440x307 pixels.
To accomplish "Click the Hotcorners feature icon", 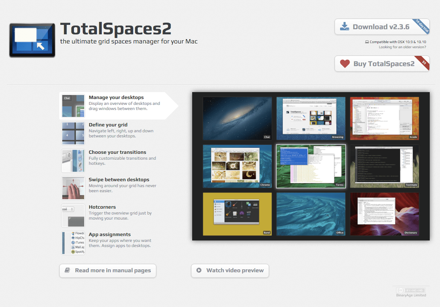I will [73, 216].
